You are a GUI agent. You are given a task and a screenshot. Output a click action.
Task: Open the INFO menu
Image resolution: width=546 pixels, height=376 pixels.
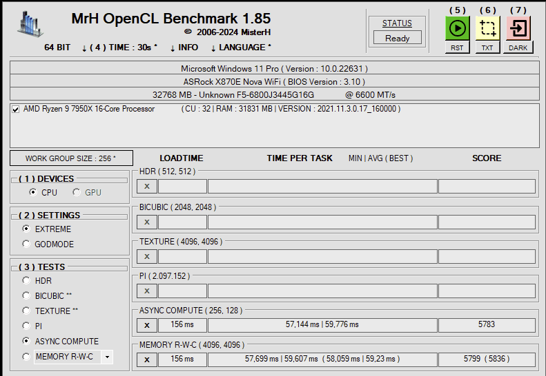[184, 48]
